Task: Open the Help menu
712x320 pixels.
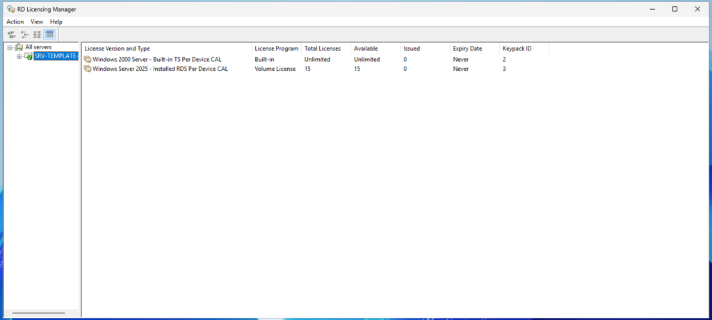Action: pyautogui.click(x=56, y=22)
